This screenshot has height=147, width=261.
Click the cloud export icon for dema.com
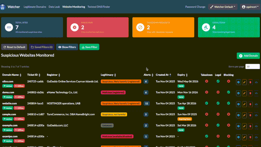[x=257, y=93]
